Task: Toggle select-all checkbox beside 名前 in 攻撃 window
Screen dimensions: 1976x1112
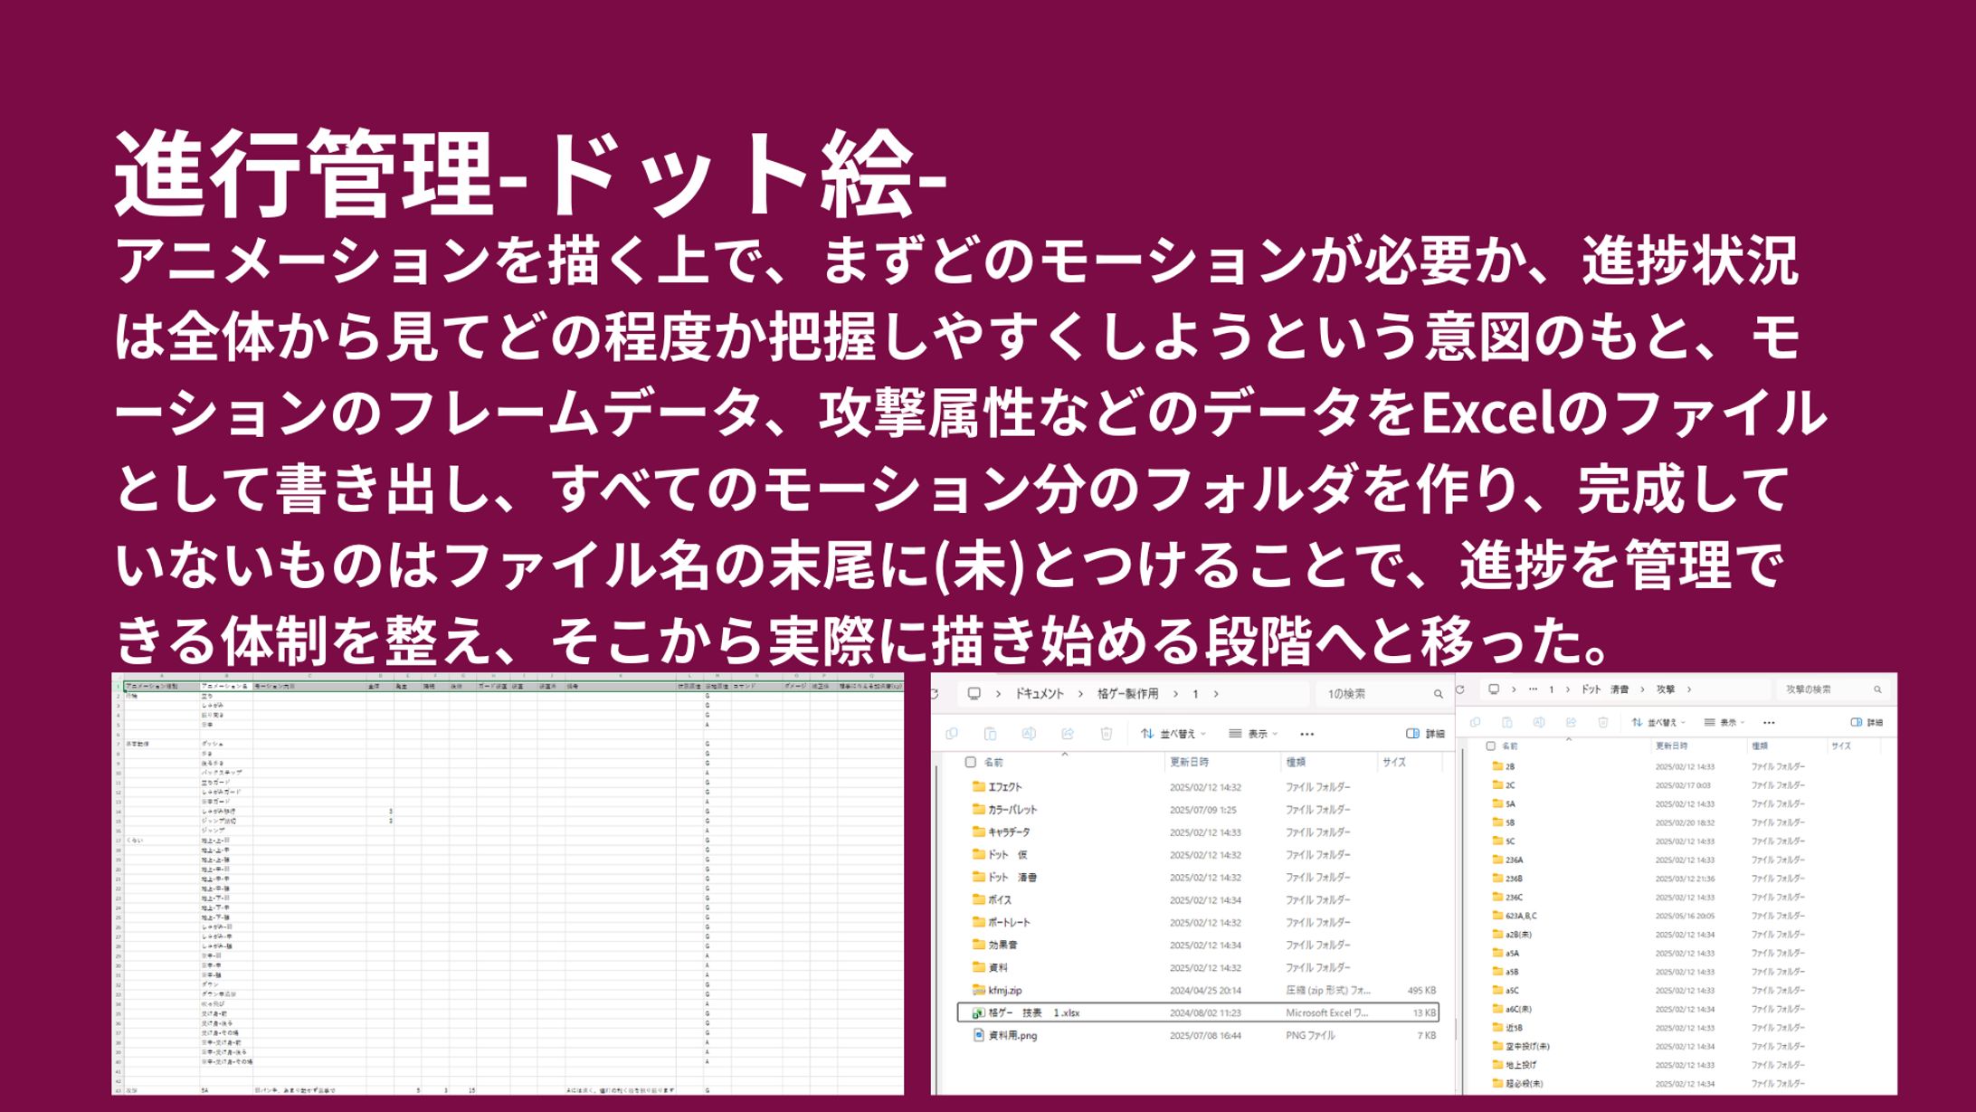Action: (x=1490, y=746)
